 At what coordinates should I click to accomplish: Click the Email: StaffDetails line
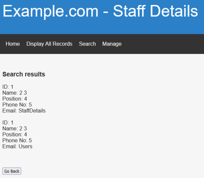[x=24, y=110]
